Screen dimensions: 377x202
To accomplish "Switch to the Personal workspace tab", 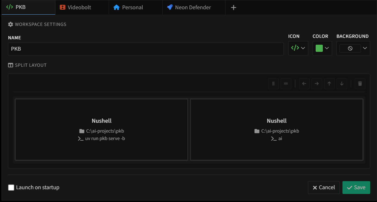I will click(x=132, y=7).
